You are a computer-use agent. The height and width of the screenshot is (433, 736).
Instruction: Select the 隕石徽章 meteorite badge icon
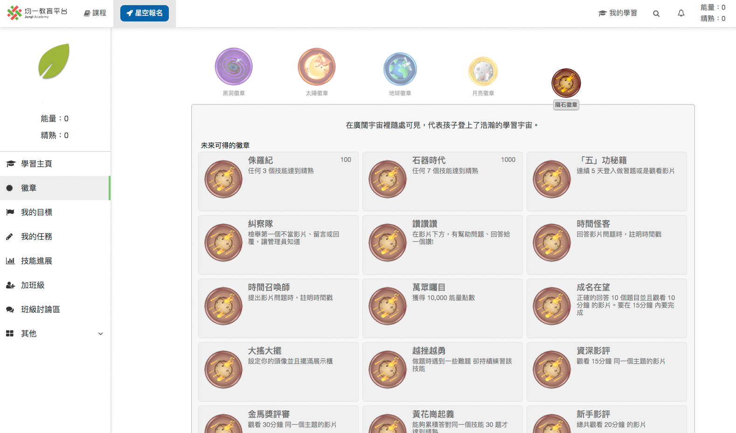[566, 83]
